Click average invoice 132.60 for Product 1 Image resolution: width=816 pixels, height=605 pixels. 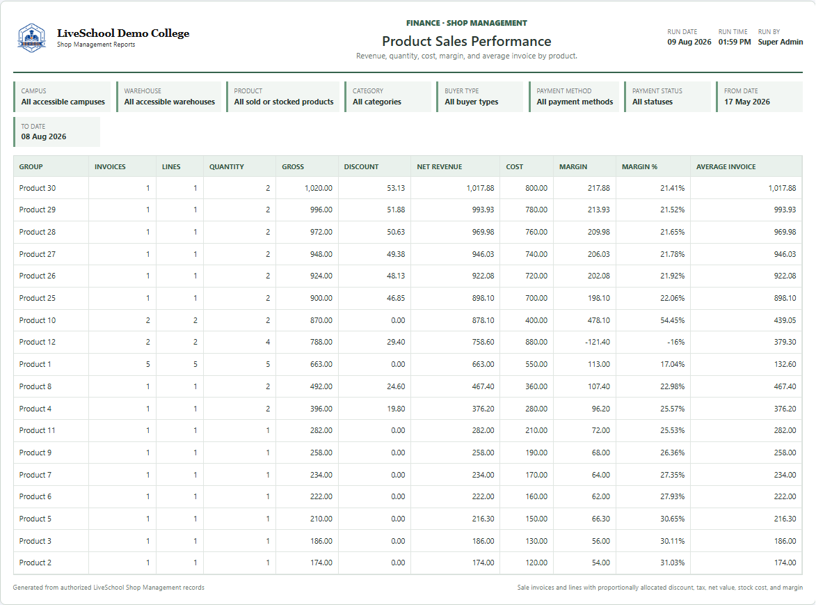click(785, 364)
